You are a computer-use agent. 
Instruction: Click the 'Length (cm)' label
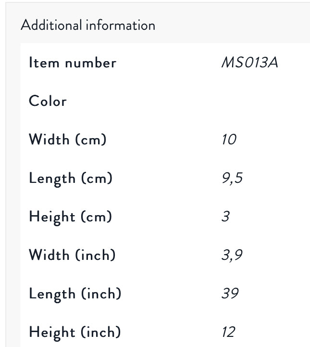point(71,179)
